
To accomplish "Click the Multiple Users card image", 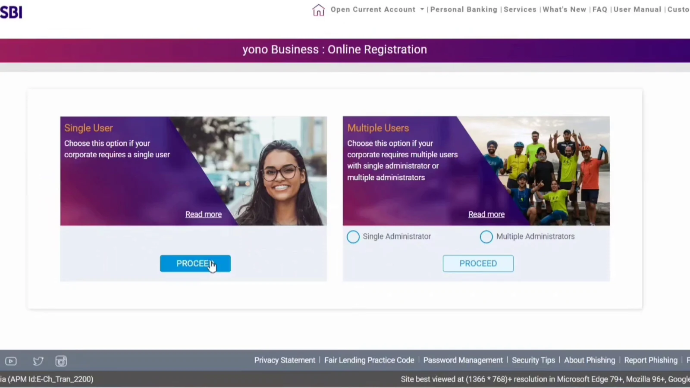I will point(476,171).
